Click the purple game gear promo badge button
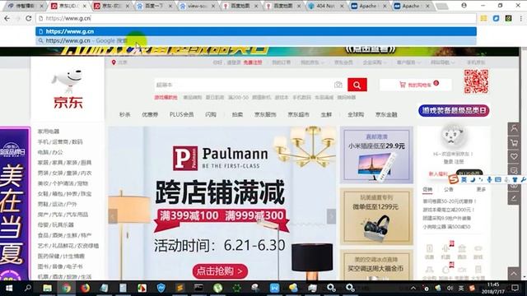527x296 pixels. (x=454, y=111)
